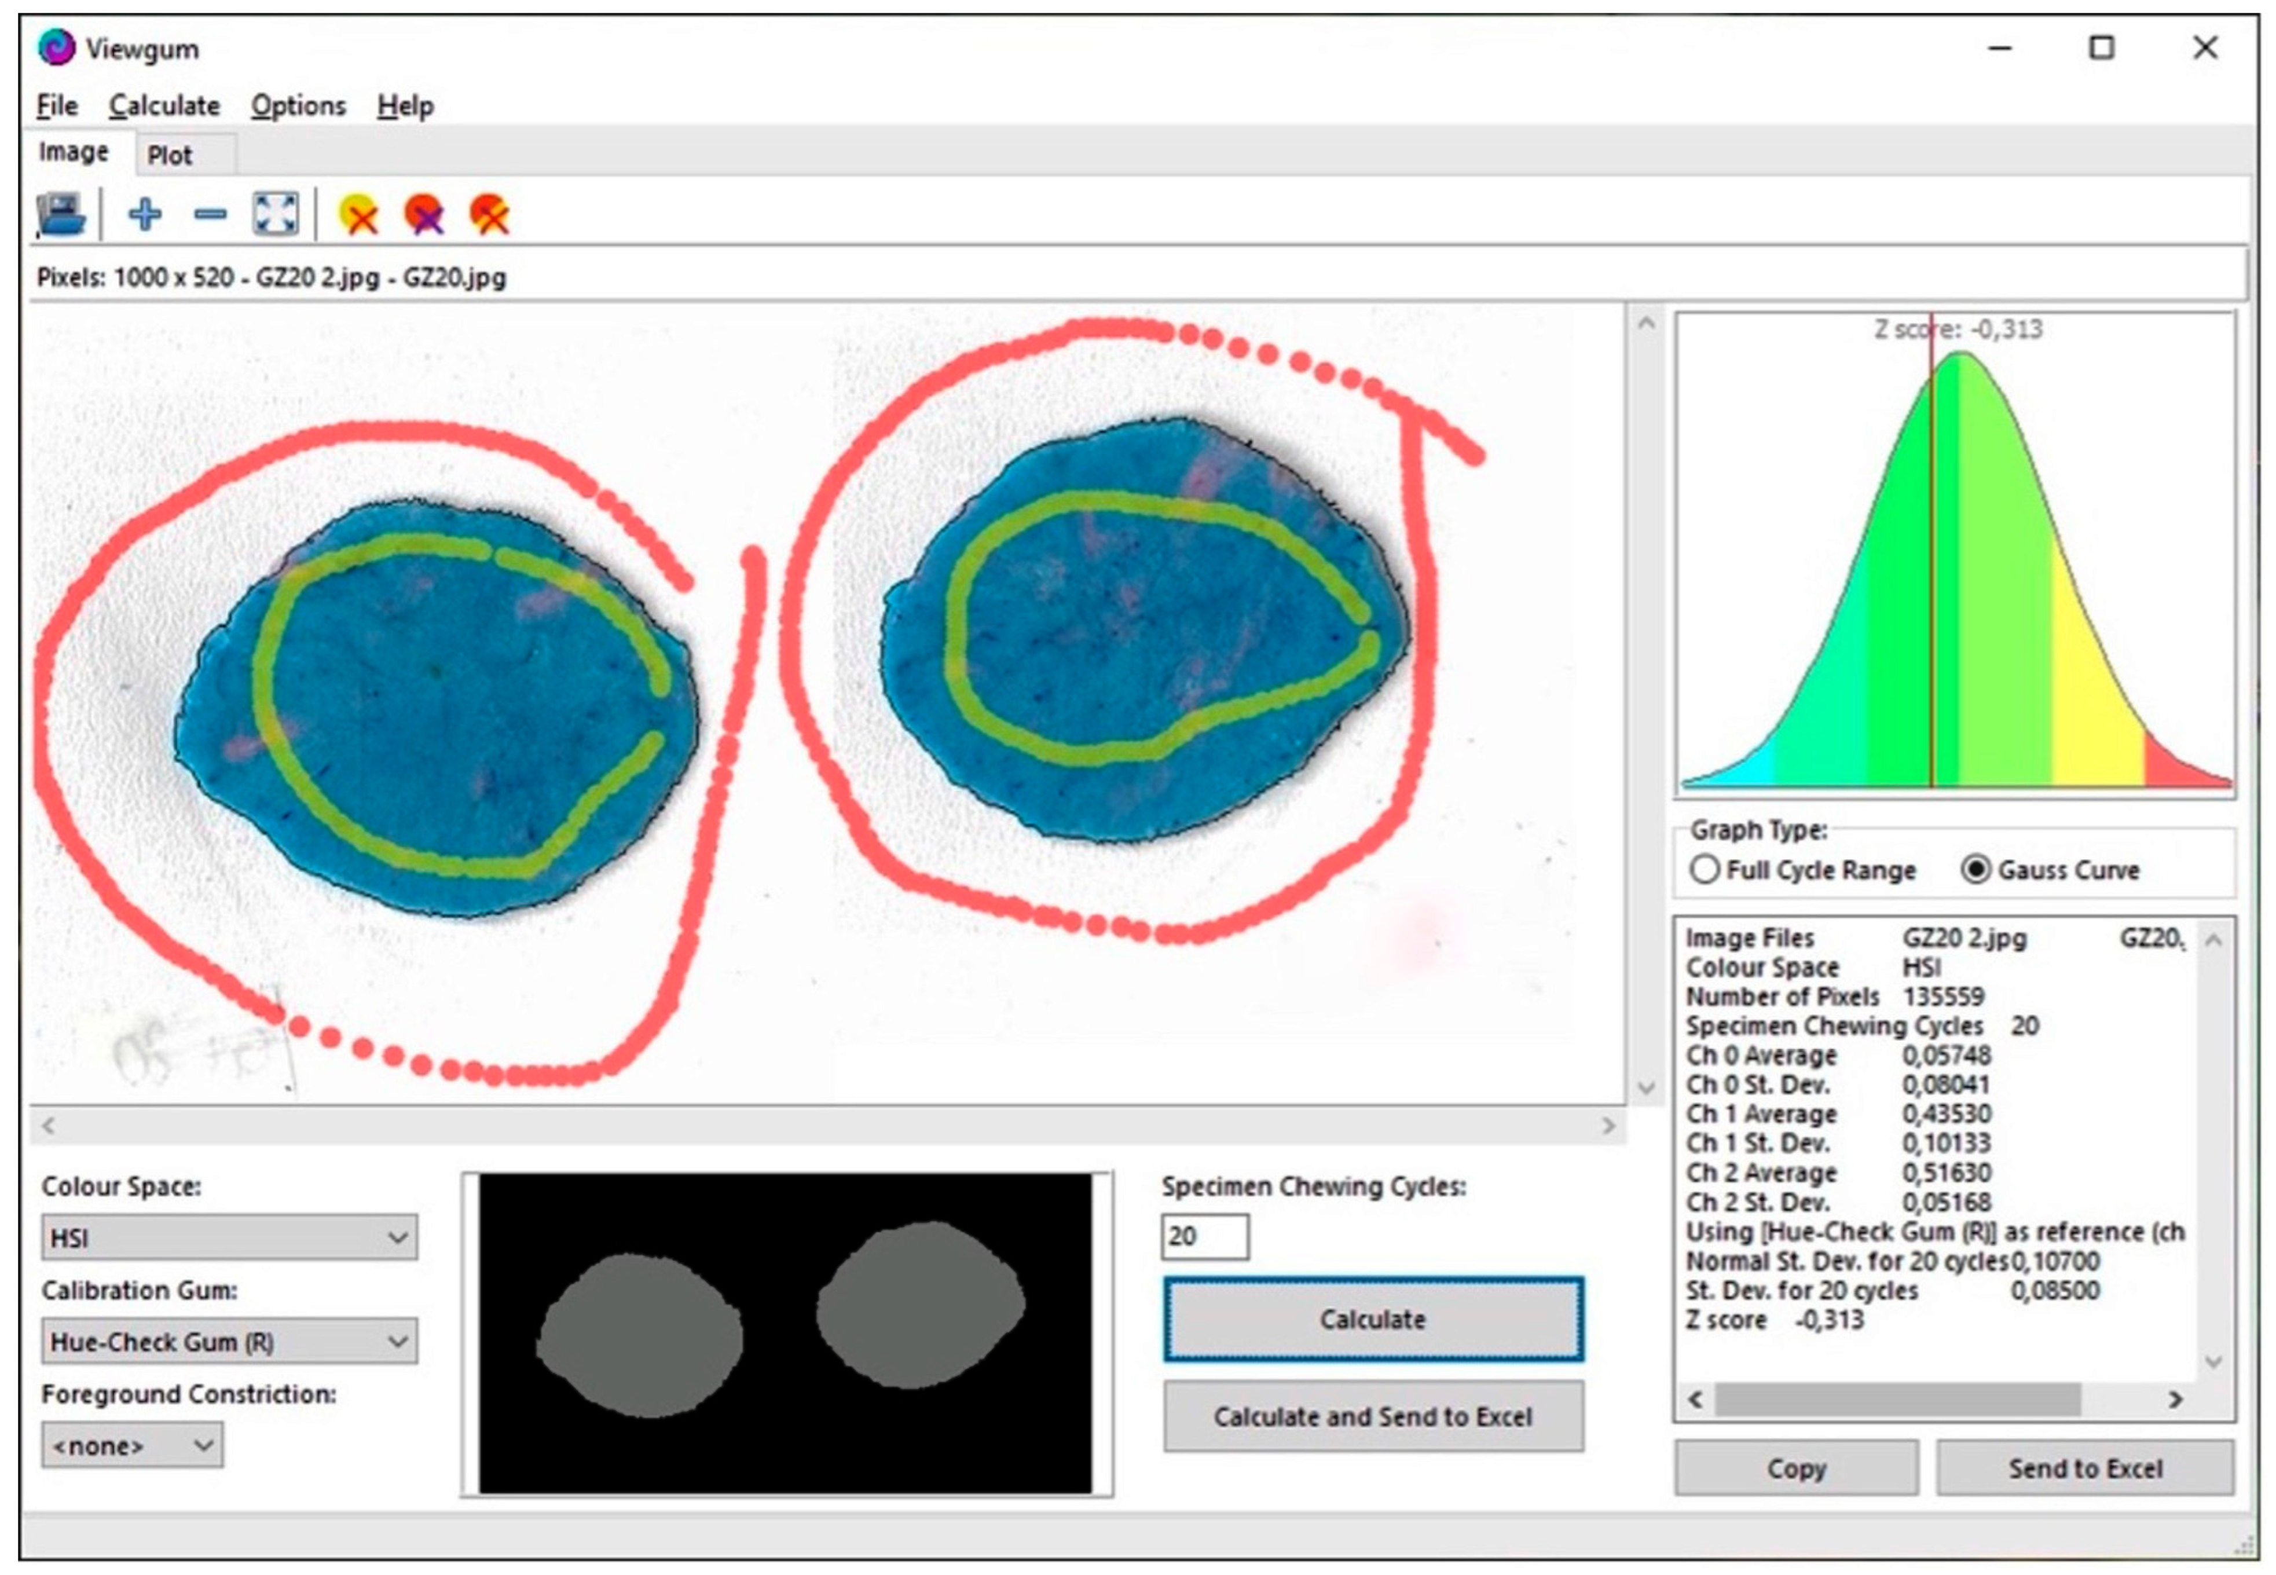2276x1575 pixels.
Task: Click the blue minus zoom-out icon
Action: (210, 214)
